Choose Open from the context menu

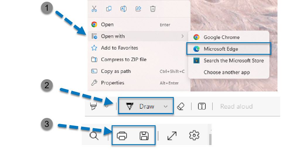(139, 24)
